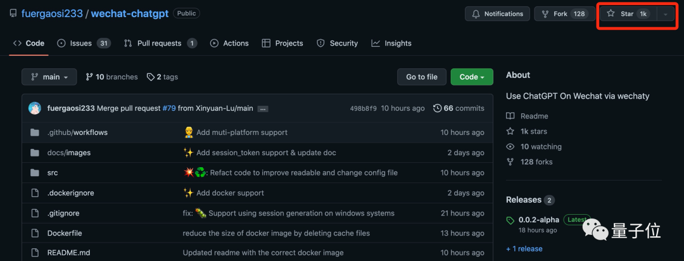This screenshot has height=261, width=684.
Task: Open the wechat-chatgpt repository link
Action: click(130, 13)
